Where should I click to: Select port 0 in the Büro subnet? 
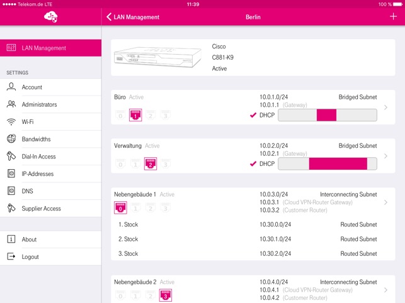120,115
